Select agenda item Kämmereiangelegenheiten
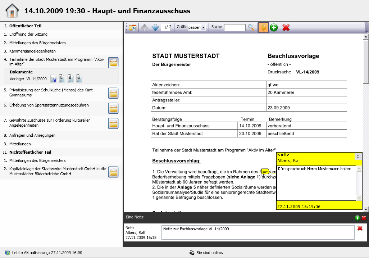Image resolution: width=369 pixels, height=258 pixels. (32, 51)
